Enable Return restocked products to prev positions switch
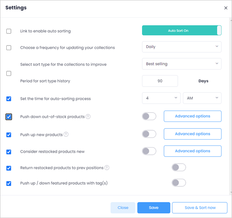Viewport: 232px width, 218px height. (x=179, y=167)
